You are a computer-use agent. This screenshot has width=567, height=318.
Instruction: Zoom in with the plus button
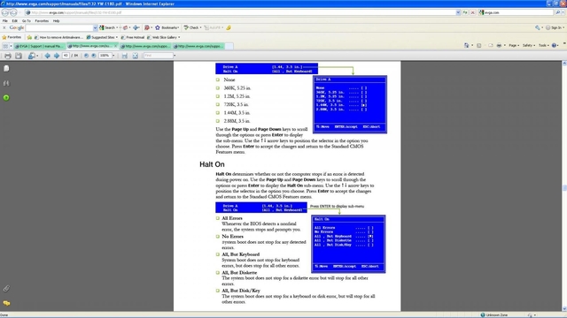(x=94, y=56)
